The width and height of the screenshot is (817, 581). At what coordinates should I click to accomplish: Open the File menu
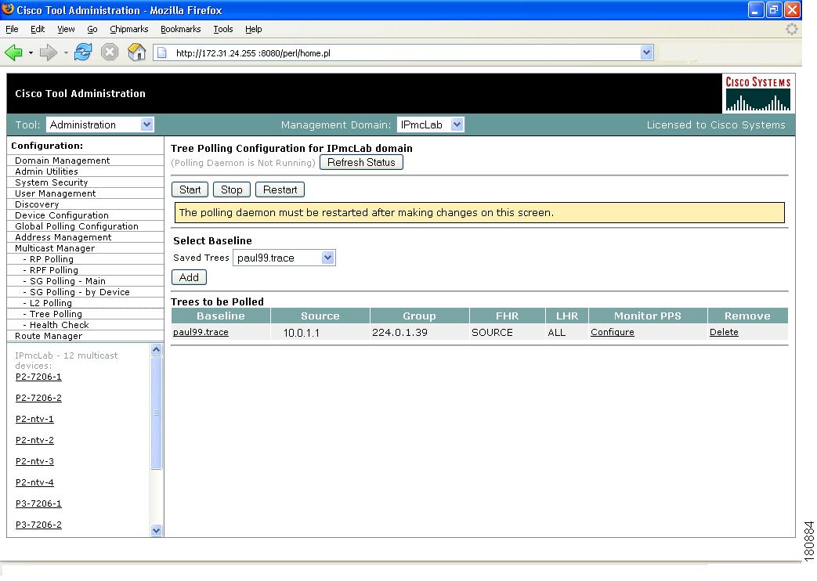(12, 29)
